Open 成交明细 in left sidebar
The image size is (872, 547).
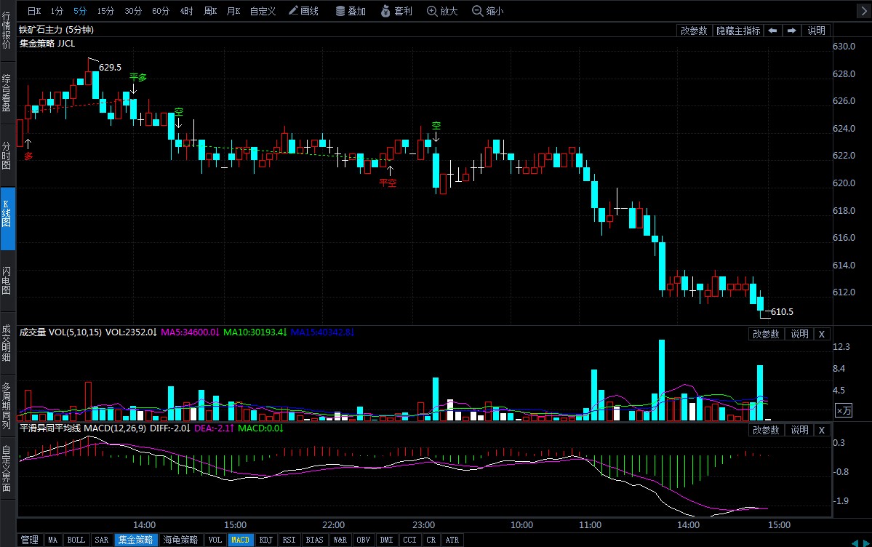pos(7,343)
